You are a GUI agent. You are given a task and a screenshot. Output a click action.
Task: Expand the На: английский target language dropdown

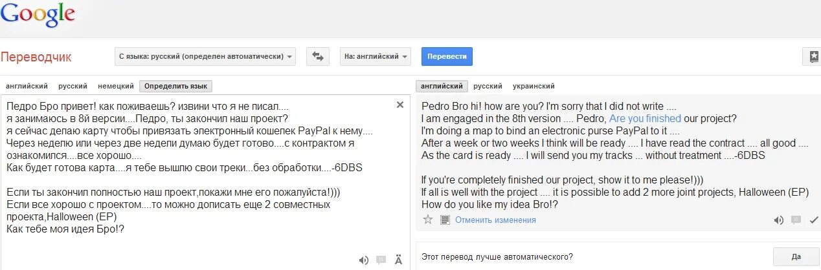376,56
